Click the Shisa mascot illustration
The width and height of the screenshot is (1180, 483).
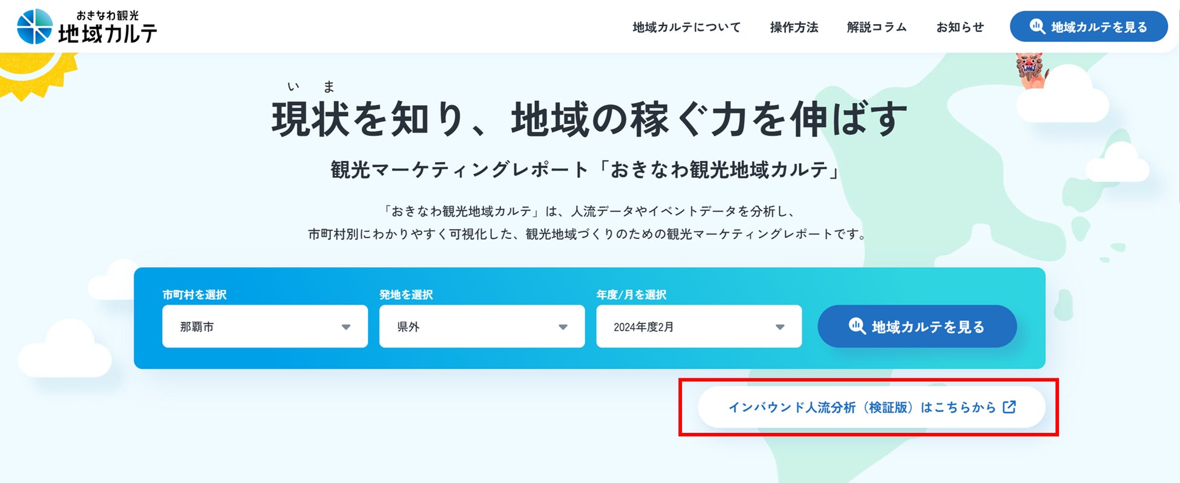click(x=1032, y=70)
